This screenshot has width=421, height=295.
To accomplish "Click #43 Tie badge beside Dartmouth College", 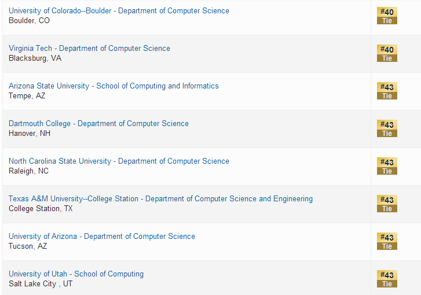I will [387, 128].
